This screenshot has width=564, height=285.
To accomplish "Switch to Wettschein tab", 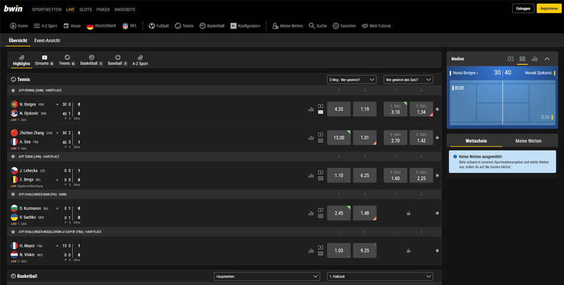I will pos(476,141).
